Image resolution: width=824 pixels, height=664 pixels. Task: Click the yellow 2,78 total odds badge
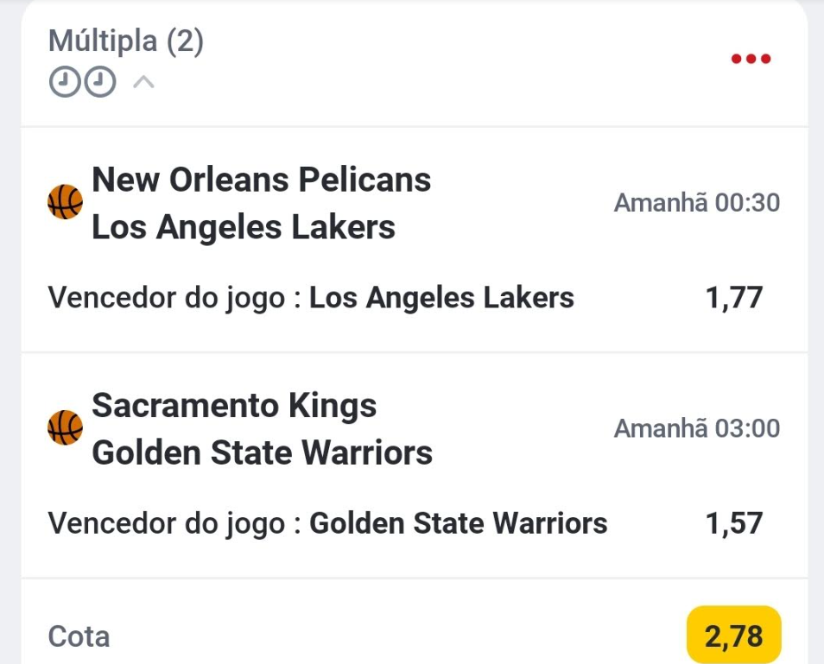point(733,636)
